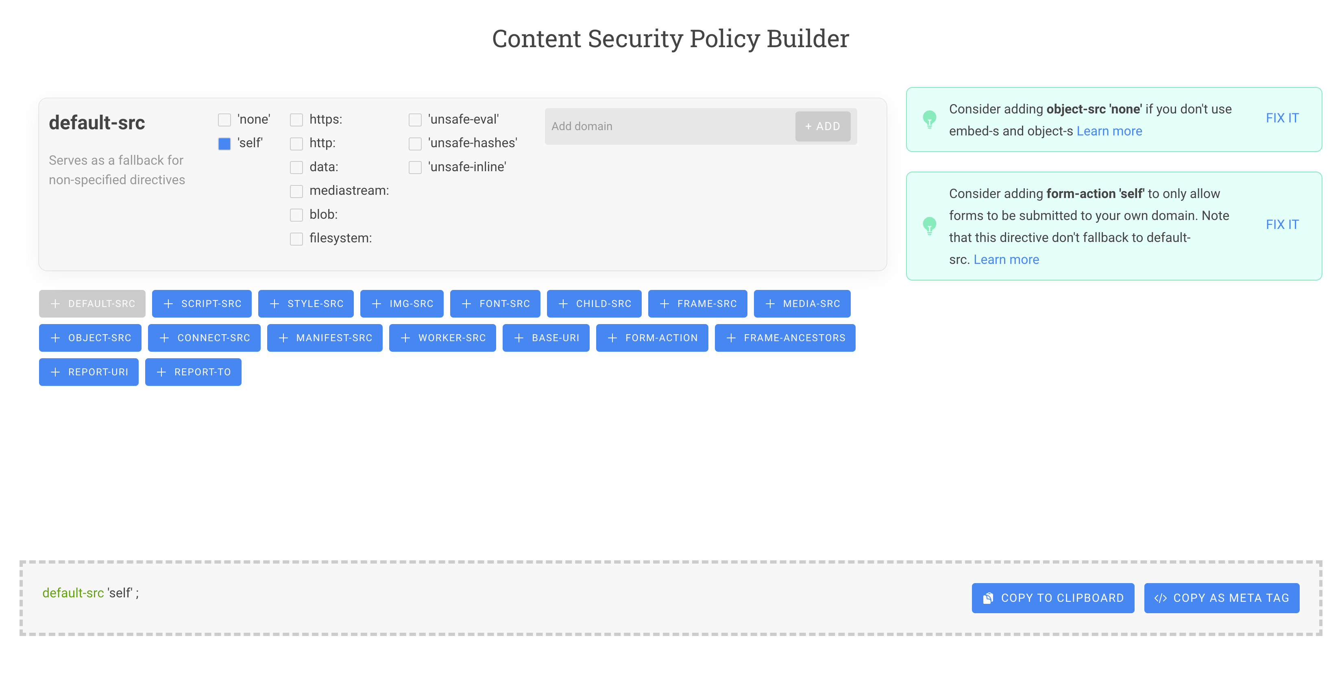Image resolution: width=1342 pixels, height=675 pixels.
Task: Uncheck the 'self' source checkbox
Action: [x=224, y=143]
